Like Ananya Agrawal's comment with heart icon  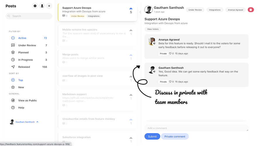click(x=170, y=53)
